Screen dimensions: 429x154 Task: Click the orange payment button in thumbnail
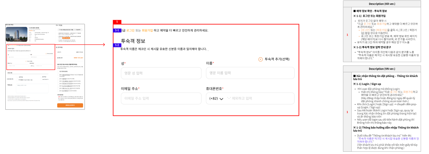[x=70, y=105]
